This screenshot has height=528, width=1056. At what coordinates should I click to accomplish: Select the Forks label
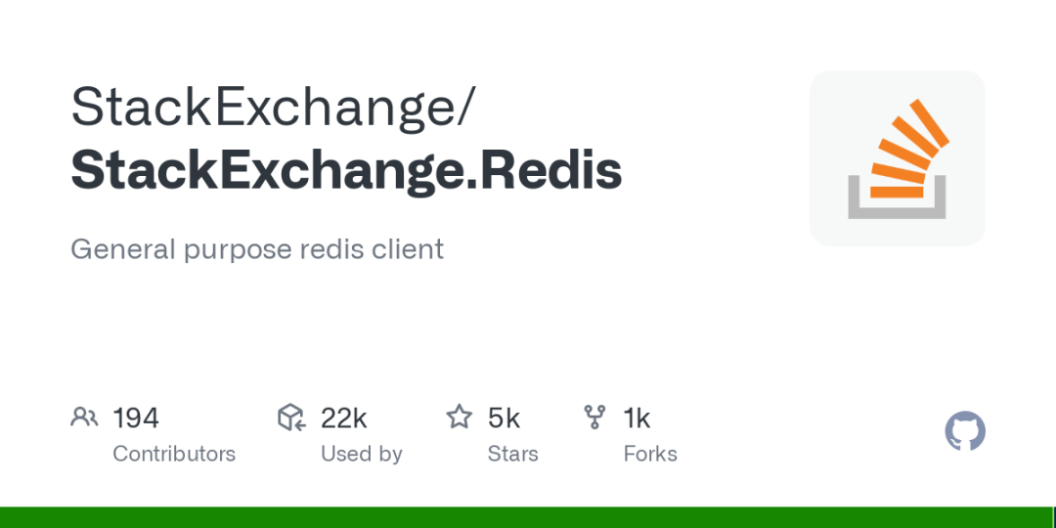pyautogui.click(x=649, y=454)
